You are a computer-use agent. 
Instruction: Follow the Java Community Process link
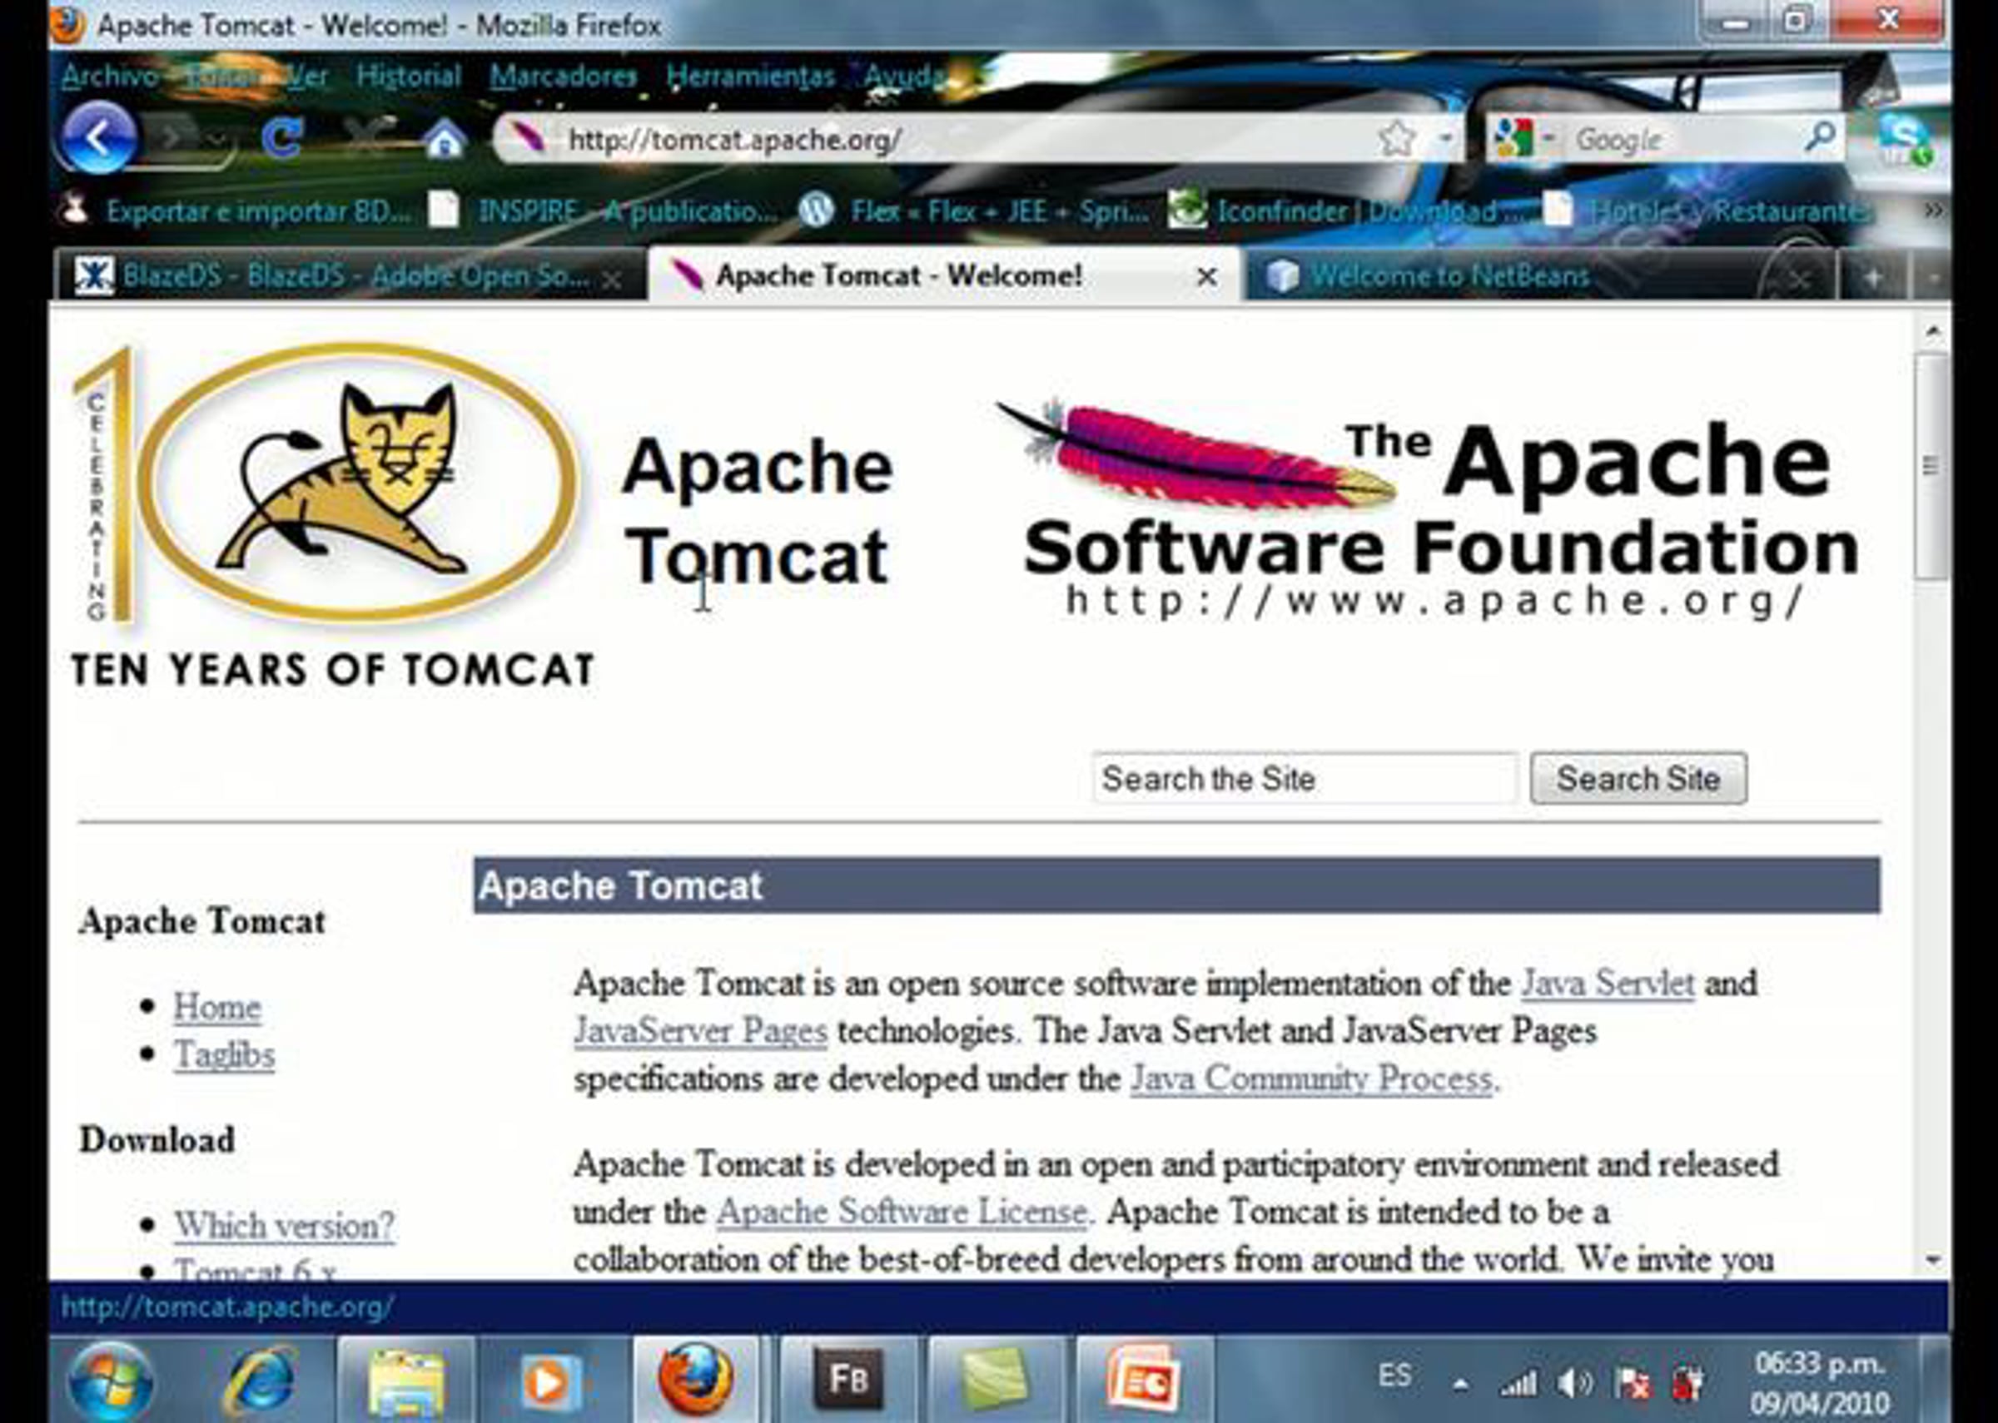[1311, 1078]
